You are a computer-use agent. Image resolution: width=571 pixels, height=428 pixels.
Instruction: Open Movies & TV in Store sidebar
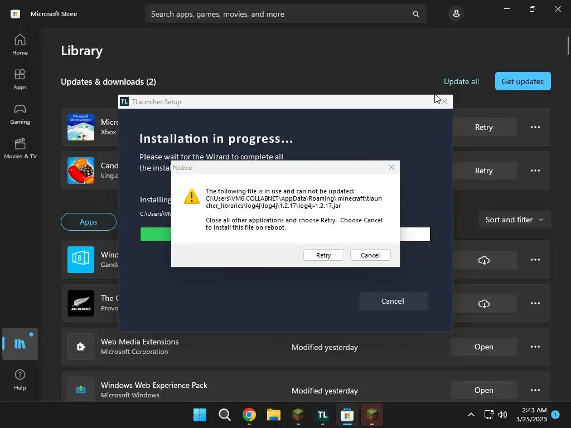[x=20, y=148]
